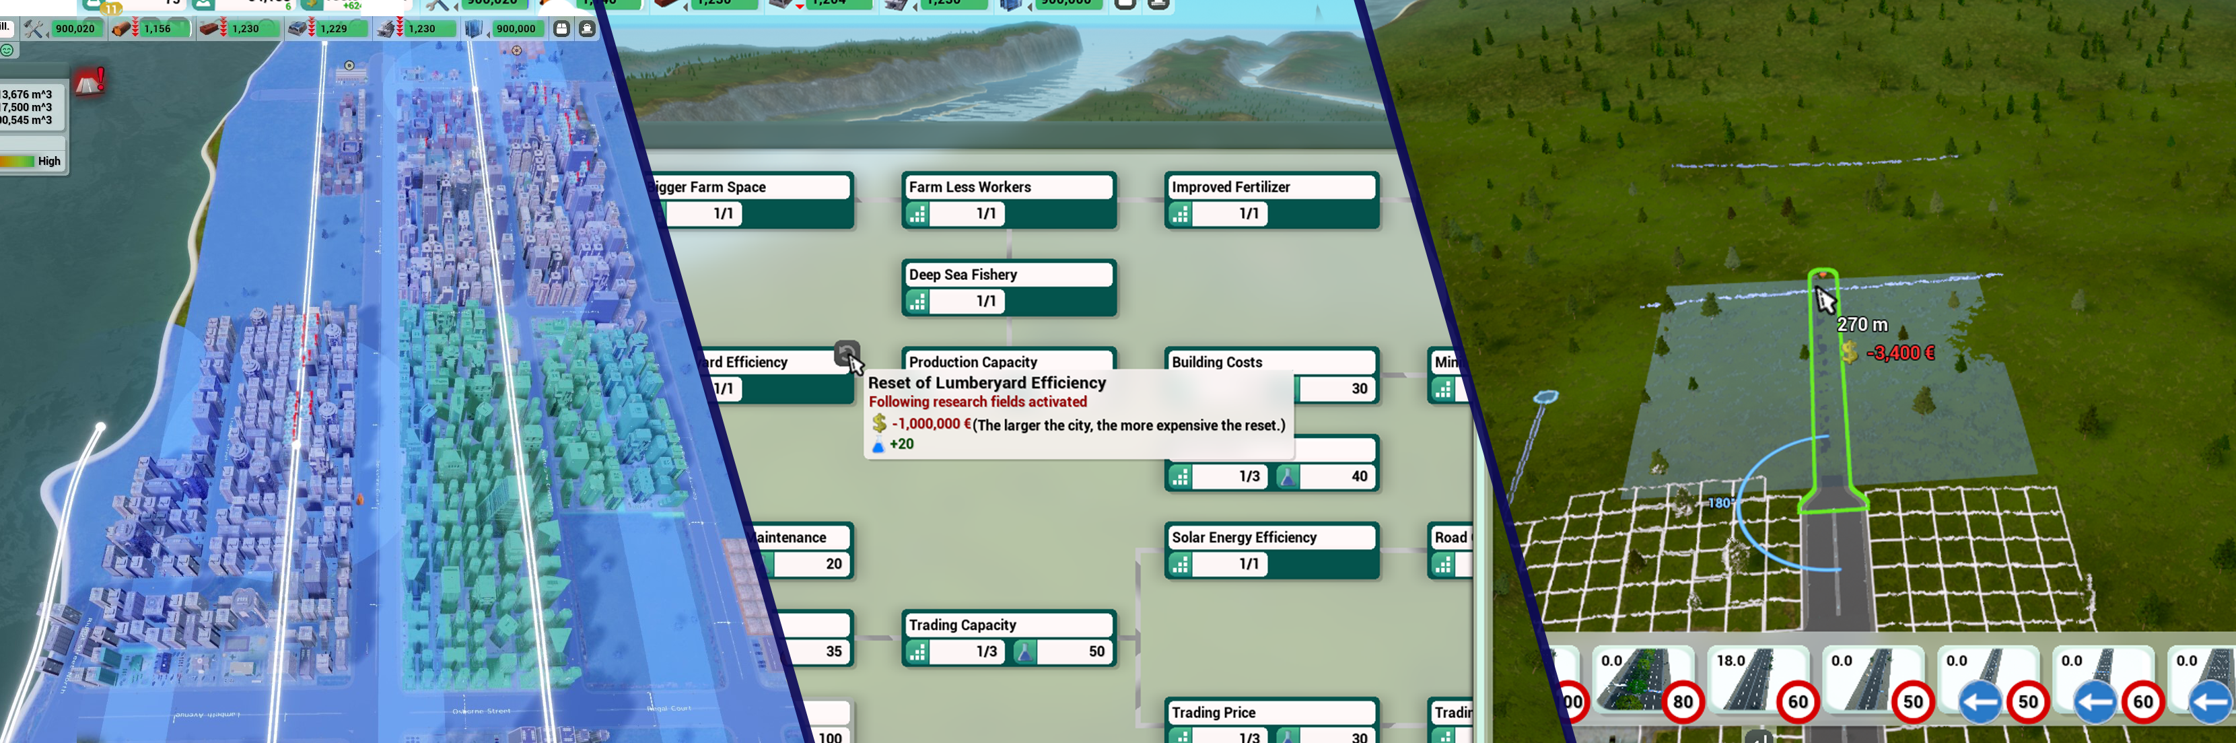Click the Deep Sea Fishery research node
Screen dimensions: 2236x743
click(1008, 275)
